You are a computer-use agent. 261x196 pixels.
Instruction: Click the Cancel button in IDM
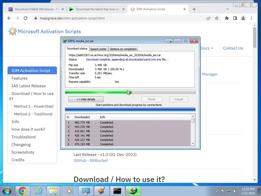click(179, 99)
